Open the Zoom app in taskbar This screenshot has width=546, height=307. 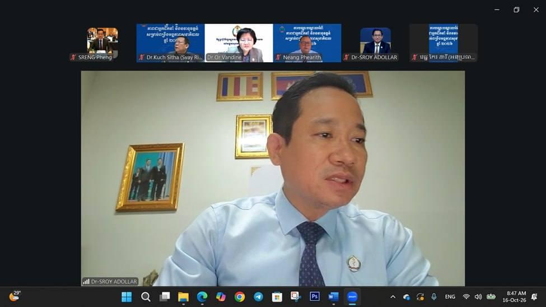coord(352,297)
